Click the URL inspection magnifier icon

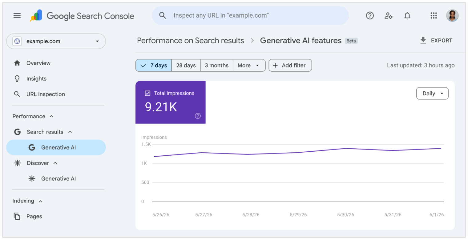[17, 94]
